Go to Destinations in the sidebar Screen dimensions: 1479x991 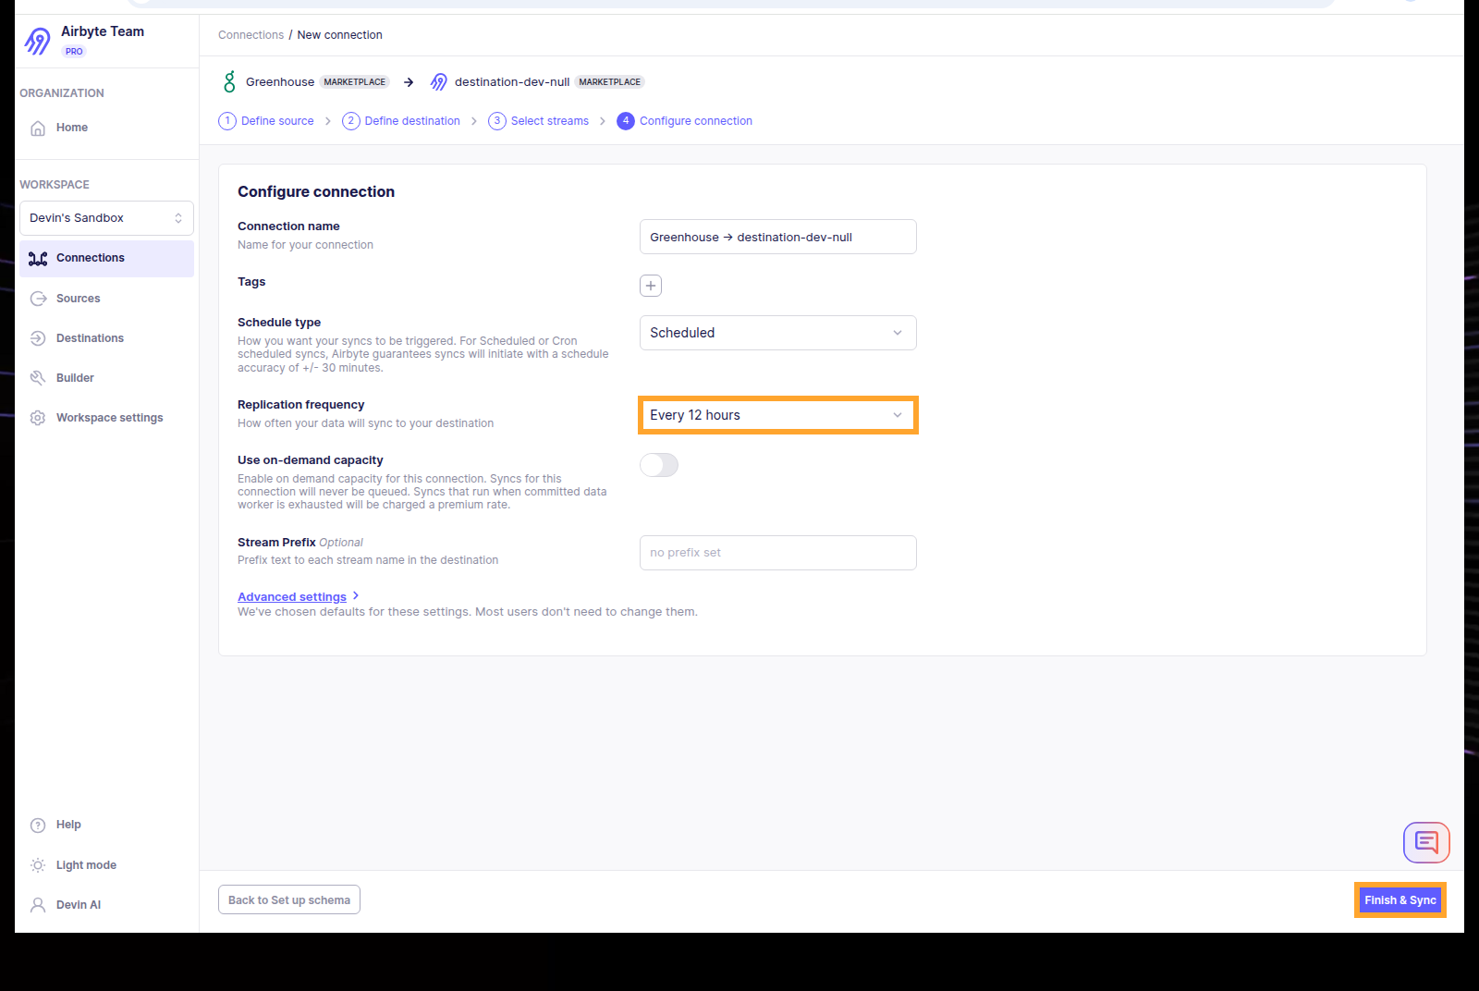click(106, 338)
